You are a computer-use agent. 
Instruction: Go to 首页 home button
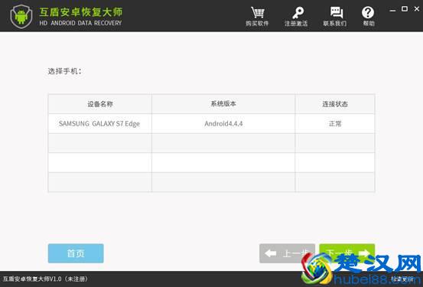pos(76,253)
